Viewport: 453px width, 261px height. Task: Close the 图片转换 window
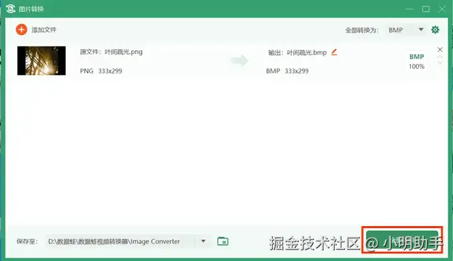click(x=442, y=9)
